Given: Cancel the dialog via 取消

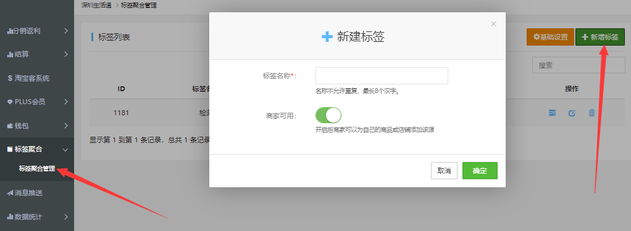Looking at the screenshot, I should 444,171.
